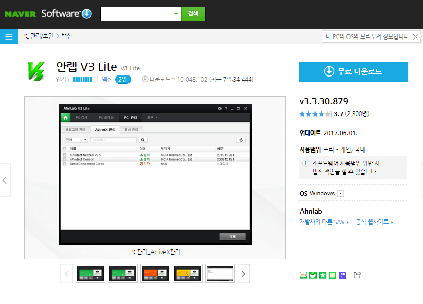Click the 사용범위 프리 - 개인, 국내 text

(x=333, y=149)
